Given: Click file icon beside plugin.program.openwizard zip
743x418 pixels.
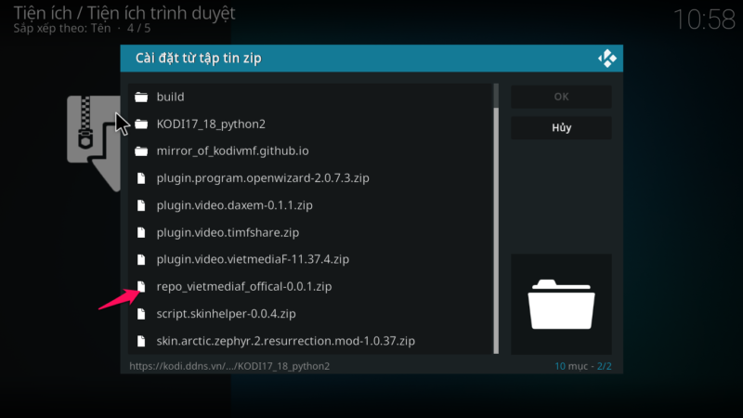Looking at the screenshot, I should (x=141, y=178).
